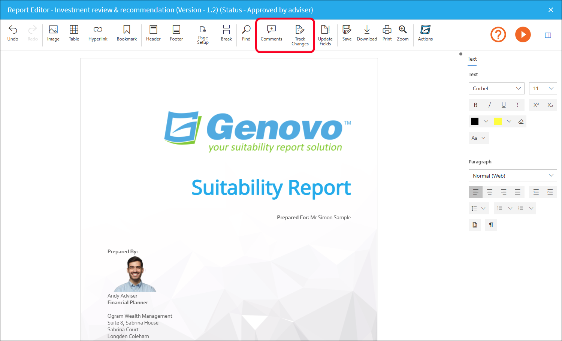This screenshot has height=341, width=562.
Task: Increase paragraph indent
Action: click(x=550, y=192)
